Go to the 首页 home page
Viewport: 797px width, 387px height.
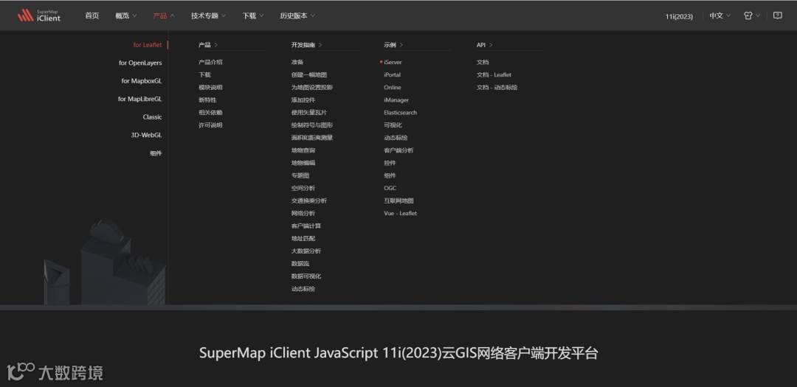tap(92, 15)
